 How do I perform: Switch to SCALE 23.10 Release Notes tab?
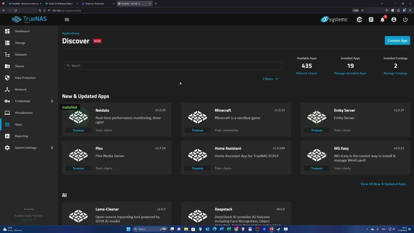[61, 4]
